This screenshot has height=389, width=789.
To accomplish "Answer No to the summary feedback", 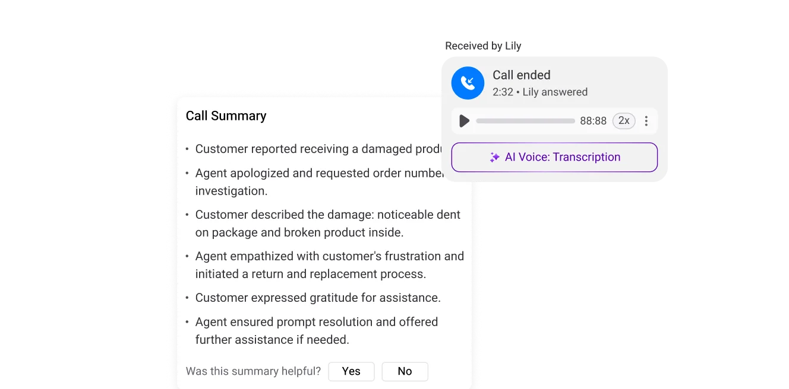I will (x=405, y=371).
